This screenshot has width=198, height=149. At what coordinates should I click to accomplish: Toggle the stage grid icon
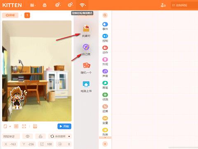(x=16, y=126)
